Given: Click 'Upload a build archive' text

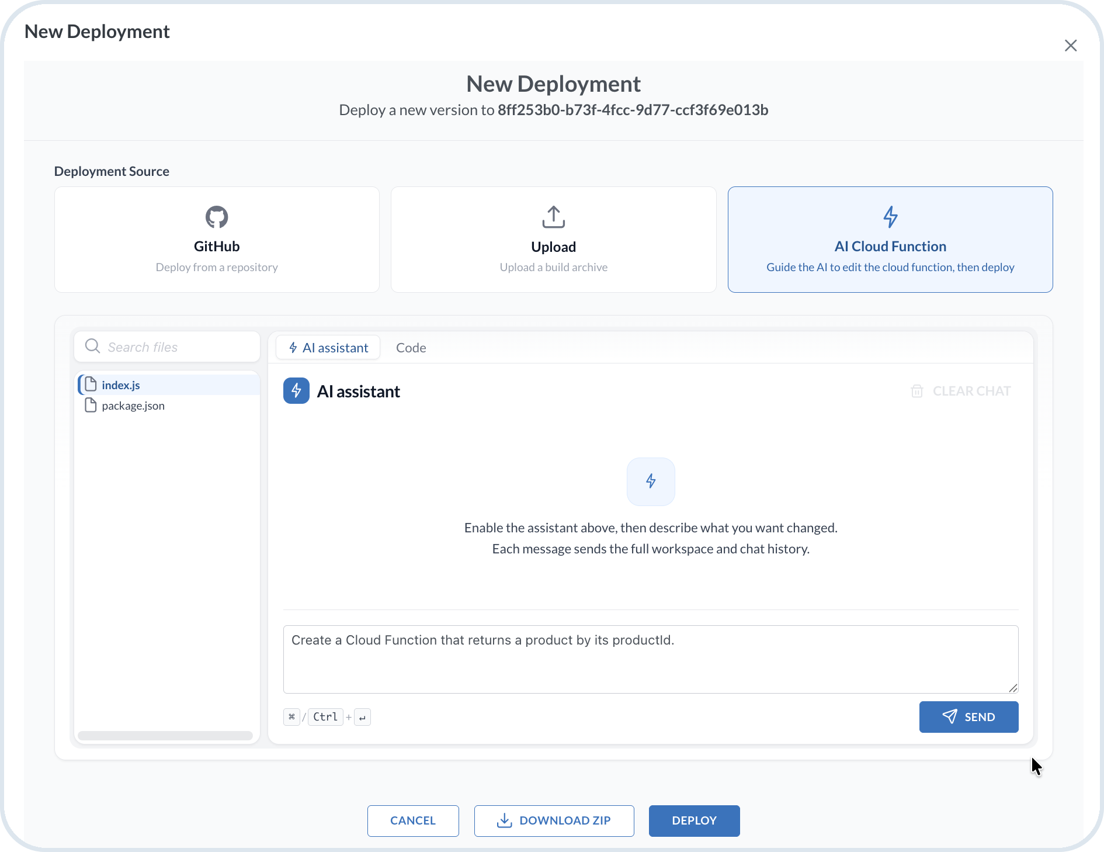Looking at the screenshot, I should point(553,267).
